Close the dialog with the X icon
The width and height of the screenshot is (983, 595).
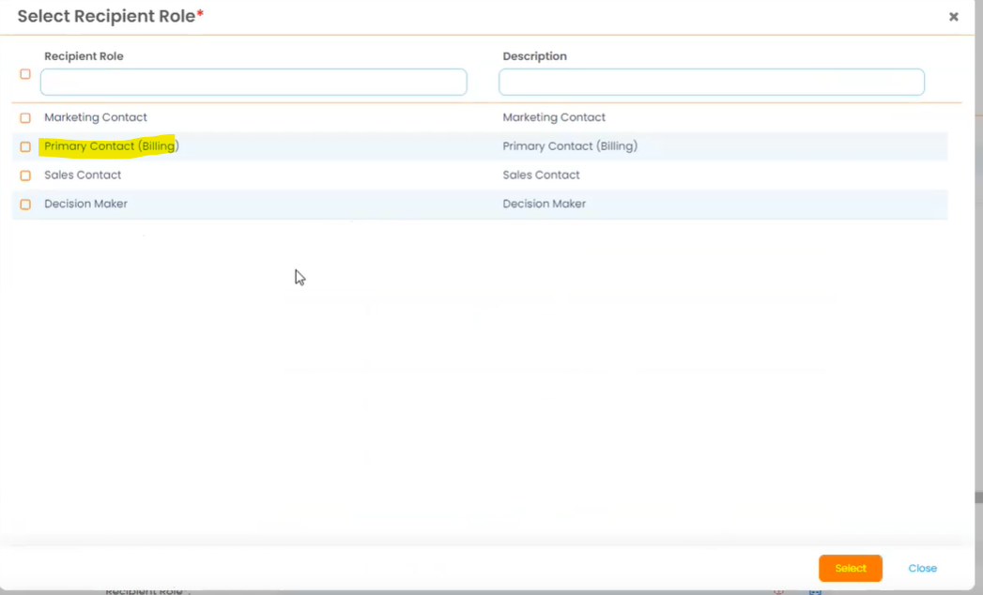(953, 17)
